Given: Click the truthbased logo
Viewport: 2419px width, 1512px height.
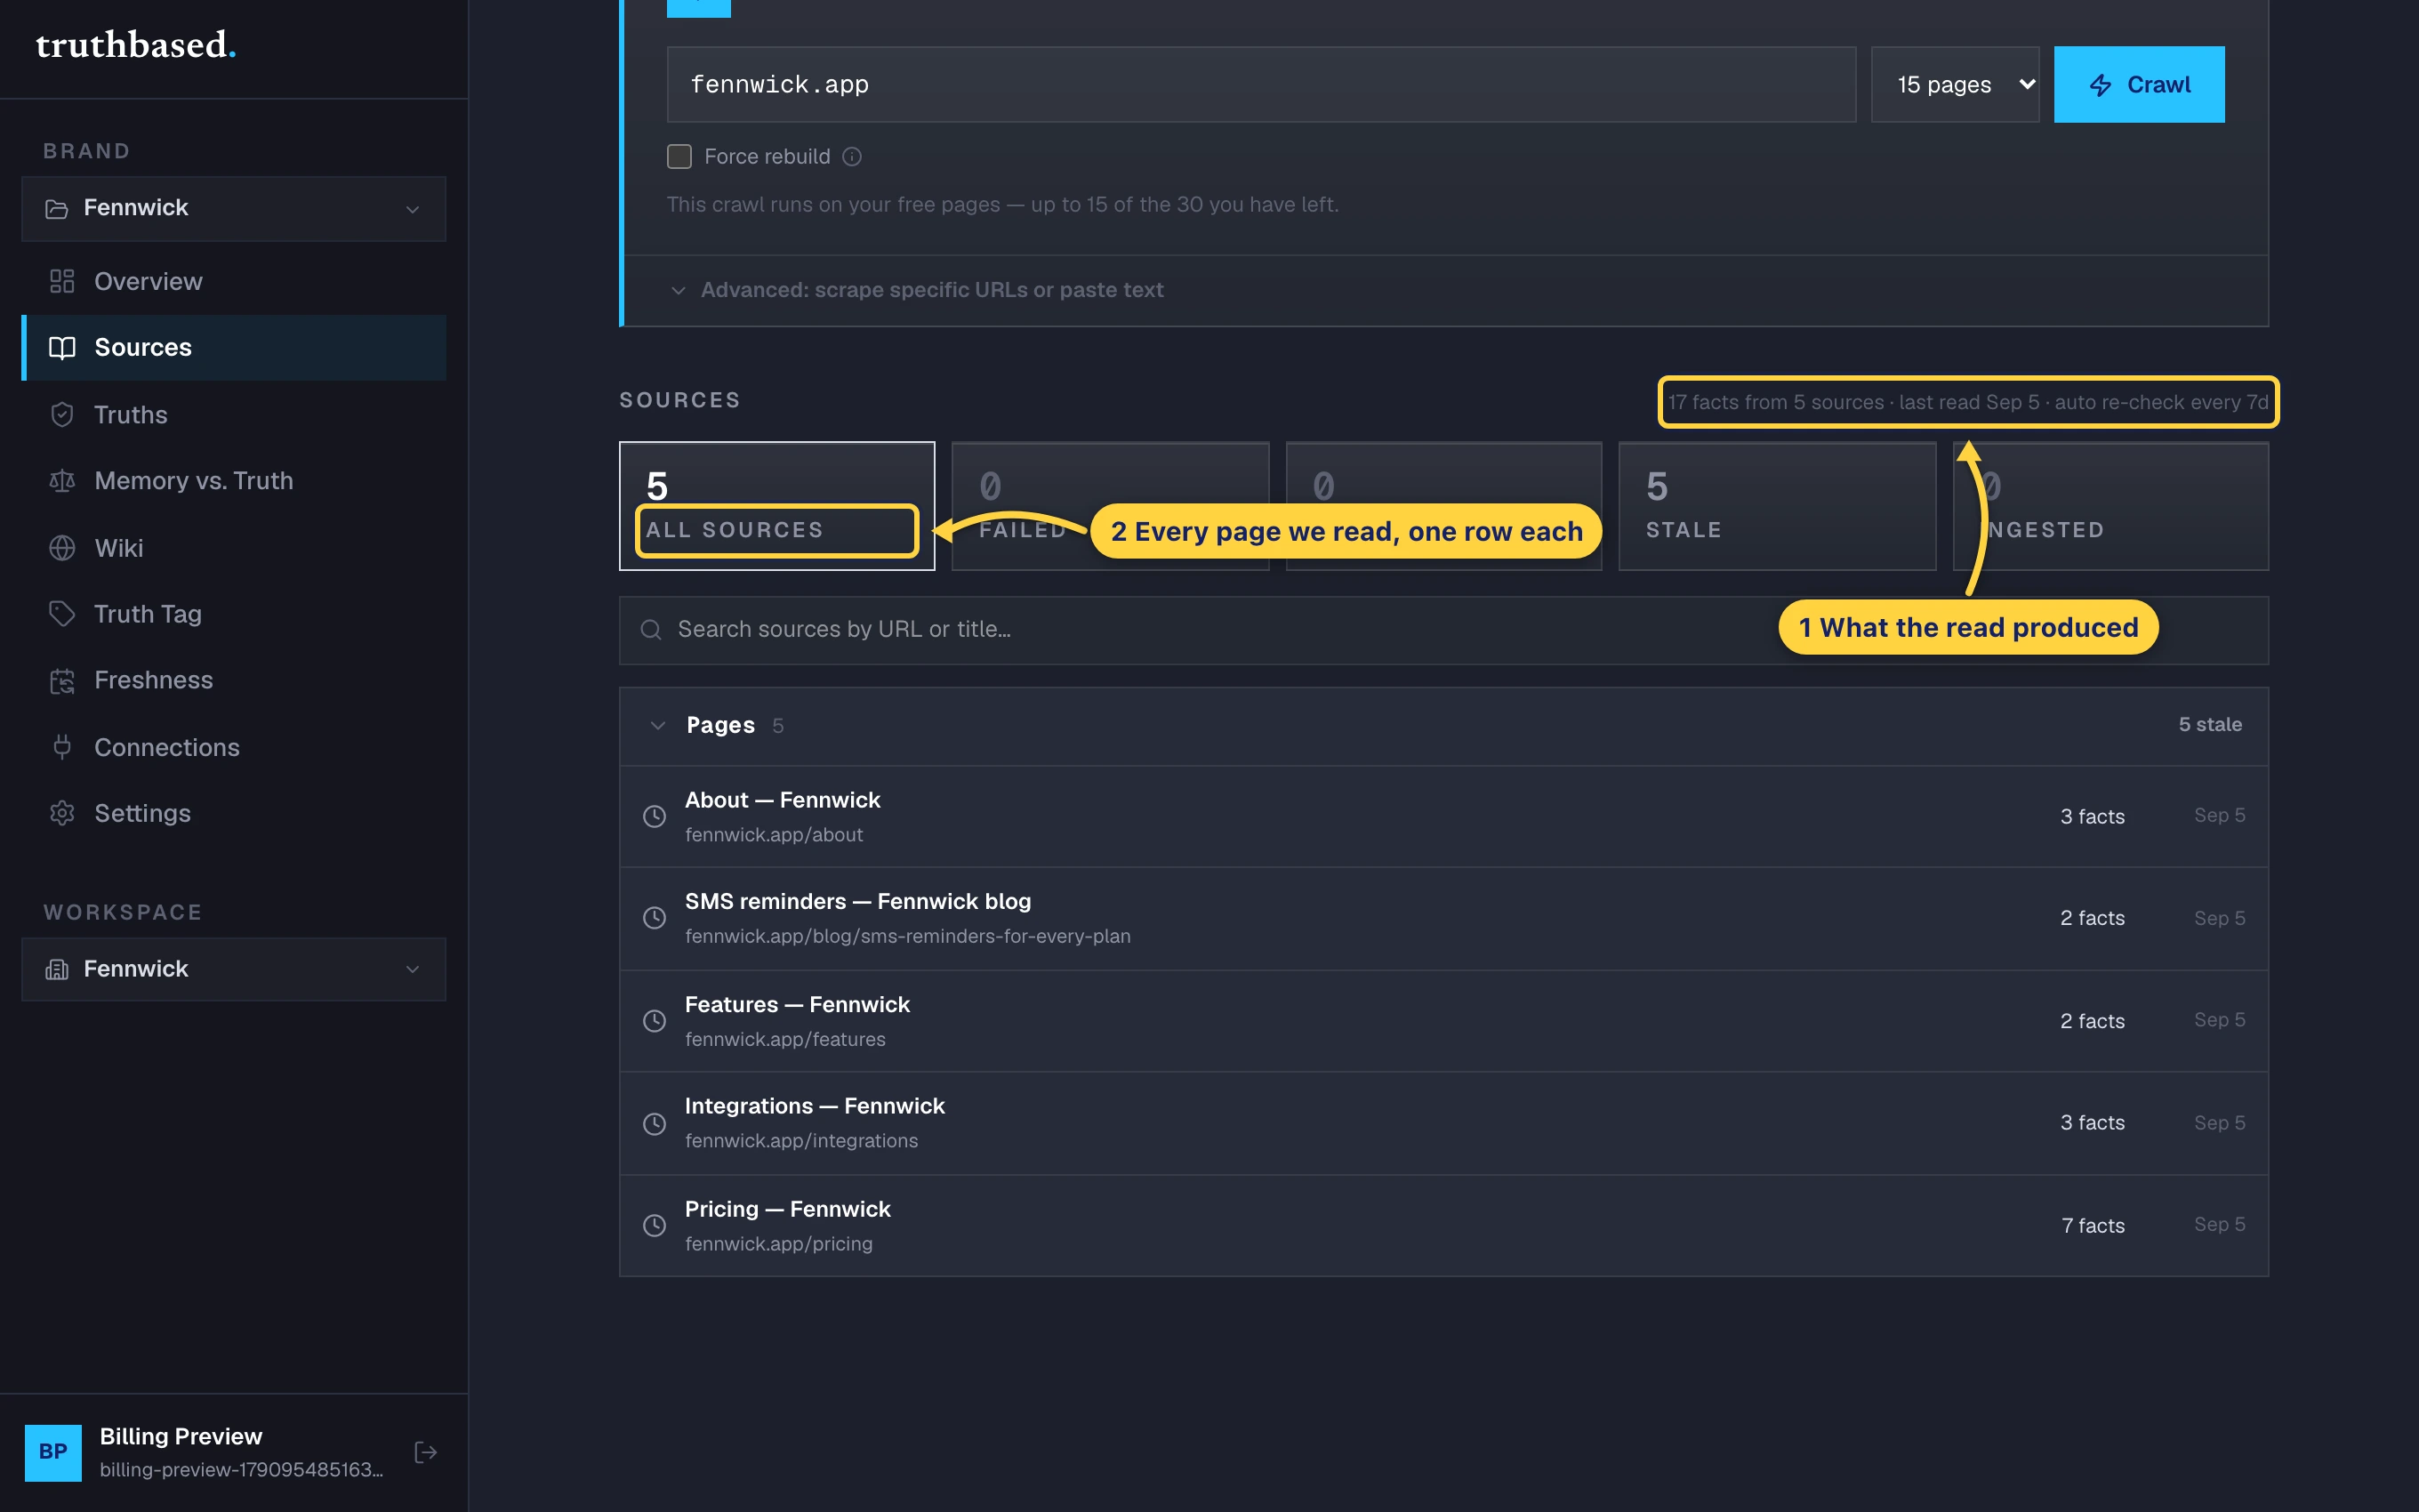Looking at the screenshot, I should coord(136,45).
